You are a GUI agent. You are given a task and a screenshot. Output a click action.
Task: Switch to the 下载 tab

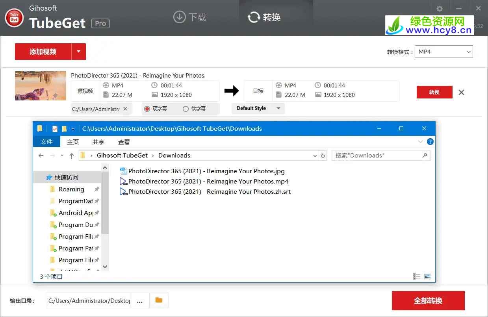click(190, 17)
